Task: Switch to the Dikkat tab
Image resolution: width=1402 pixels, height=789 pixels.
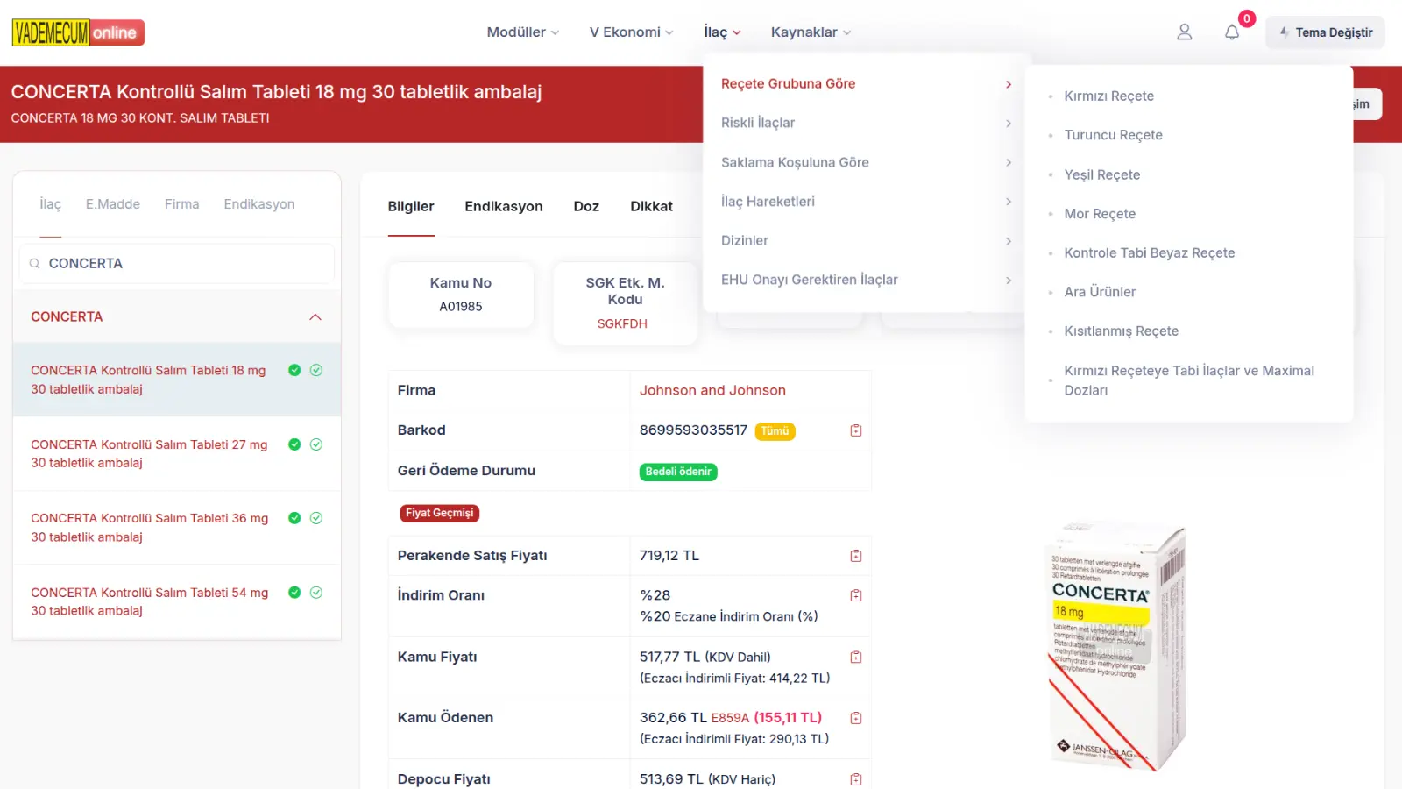Action: pos(651,206)
